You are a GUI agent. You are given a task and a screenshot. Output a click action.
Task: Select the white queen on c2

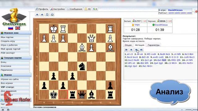tap(92, 38)
